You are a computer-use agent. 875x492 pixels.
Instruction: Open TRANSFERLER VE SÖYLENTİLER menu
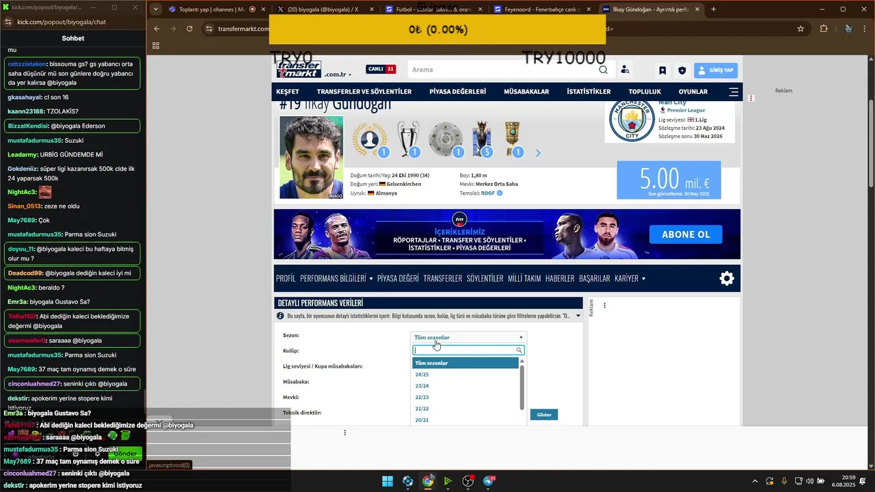click(x=364, y=92)
